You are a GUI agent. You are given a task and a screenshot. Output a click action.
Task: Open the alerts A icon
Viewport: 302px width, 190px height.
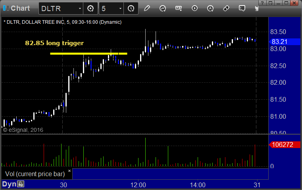(x=210, y=8)
